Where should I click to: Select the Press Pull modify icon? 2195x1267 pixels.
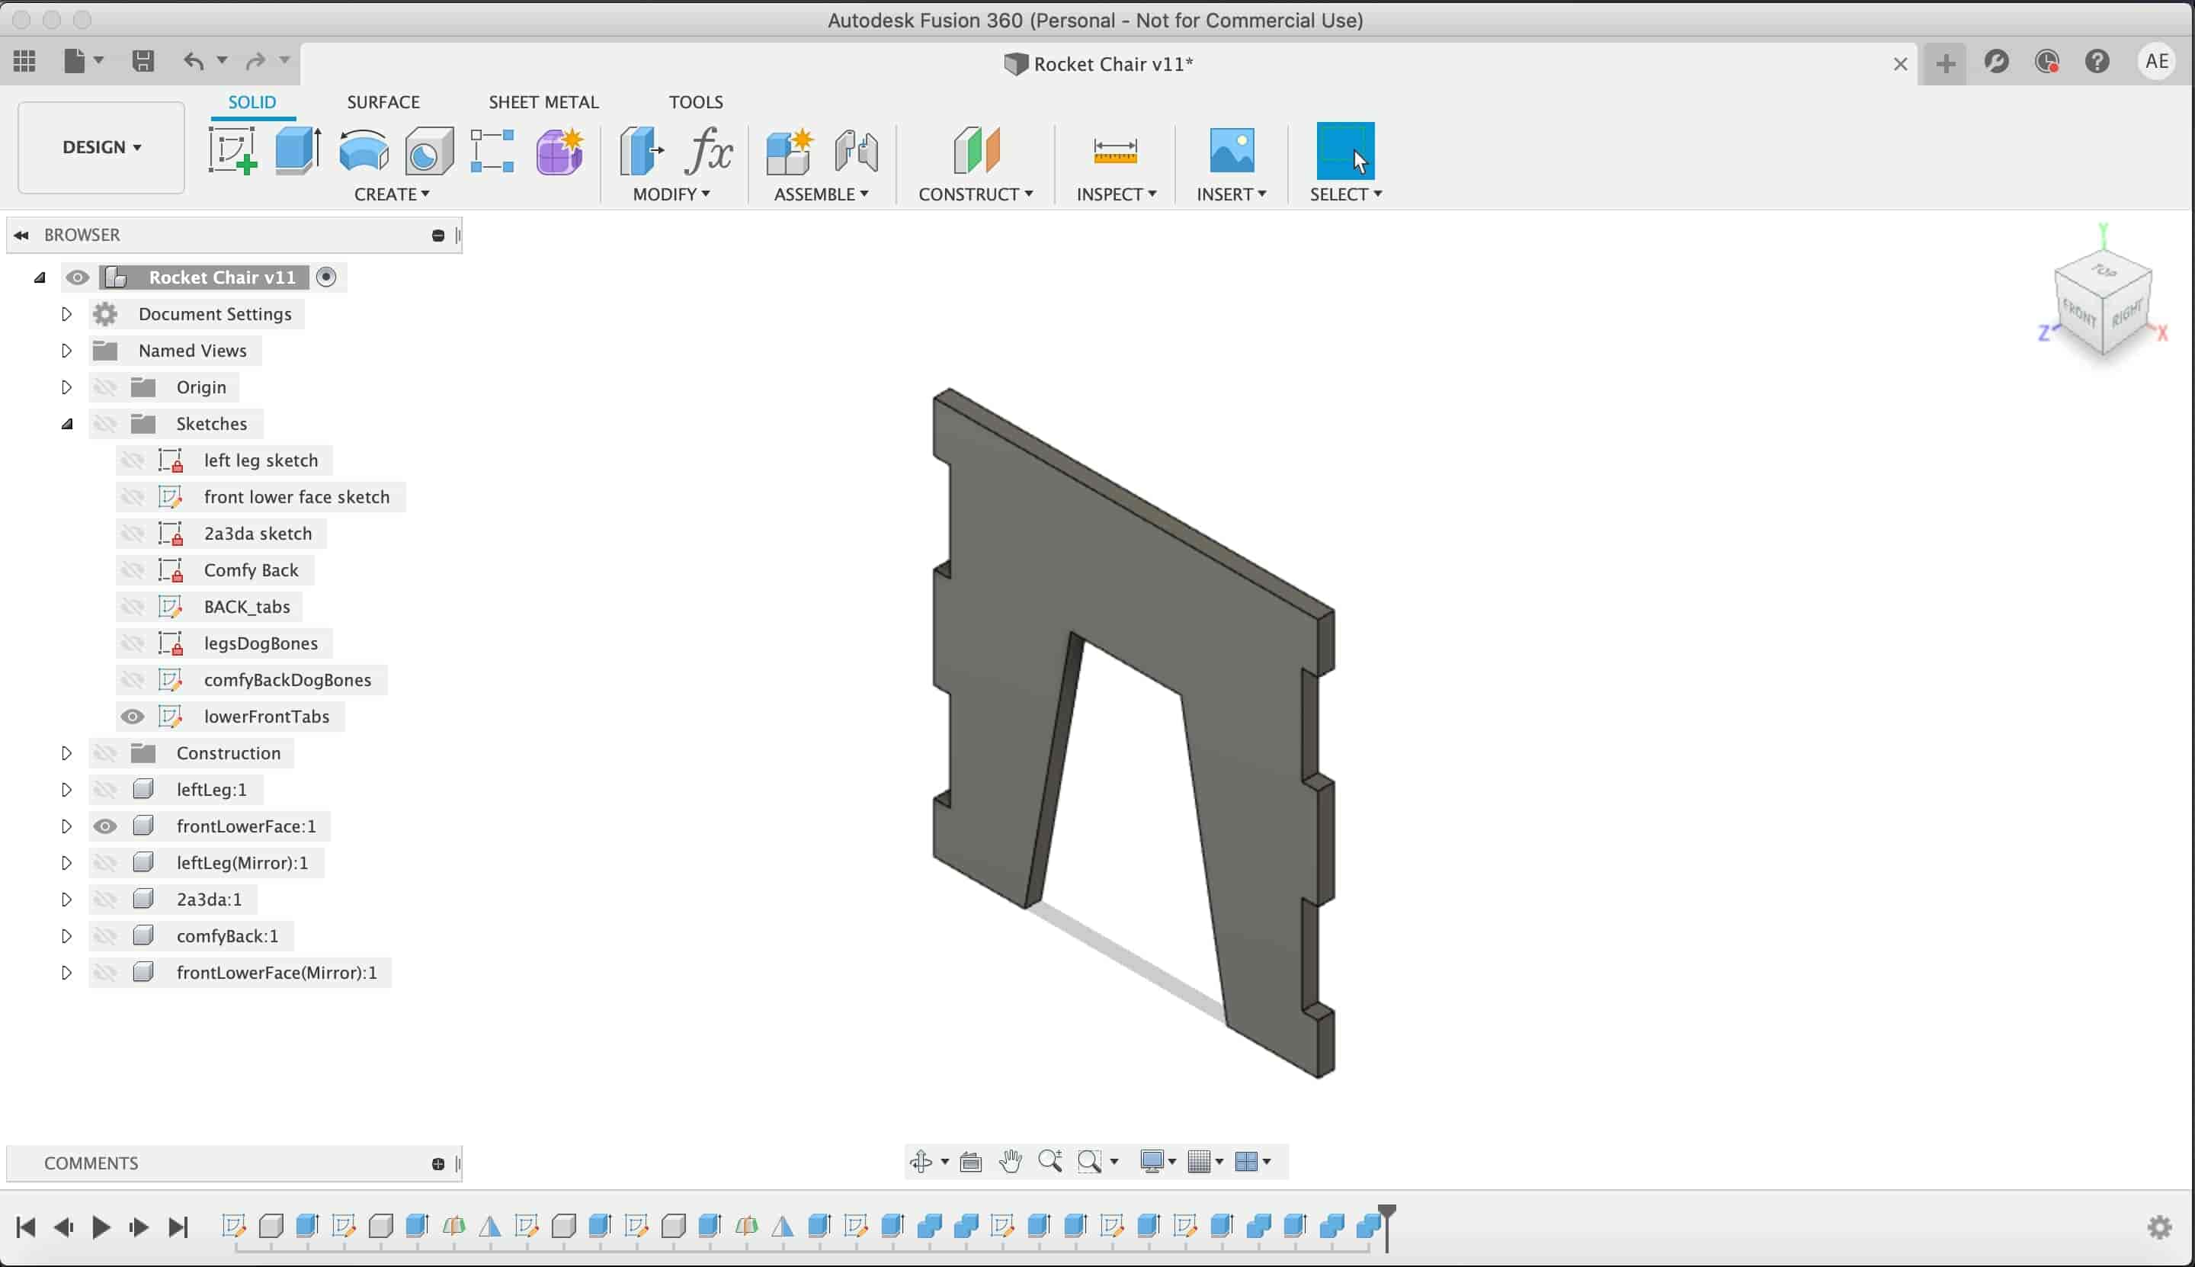641,150
